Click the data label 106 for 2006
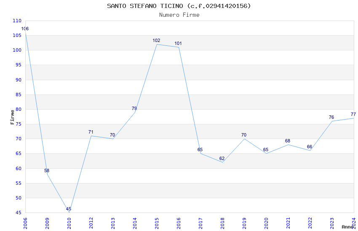 25,29
